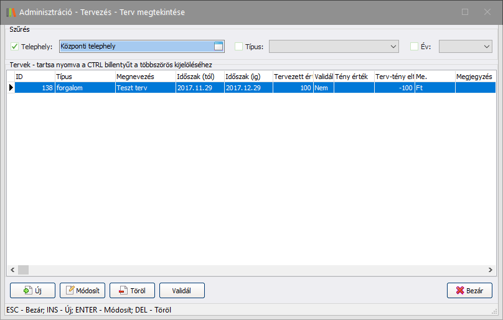Click the Töröl delete button
This screenshot has height=320, width=503.
tap(132, 291)
